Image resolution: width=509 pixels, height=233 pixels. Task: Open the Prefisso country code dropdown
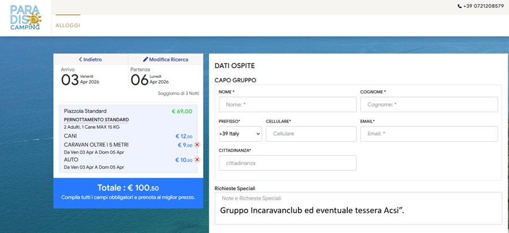240,134
